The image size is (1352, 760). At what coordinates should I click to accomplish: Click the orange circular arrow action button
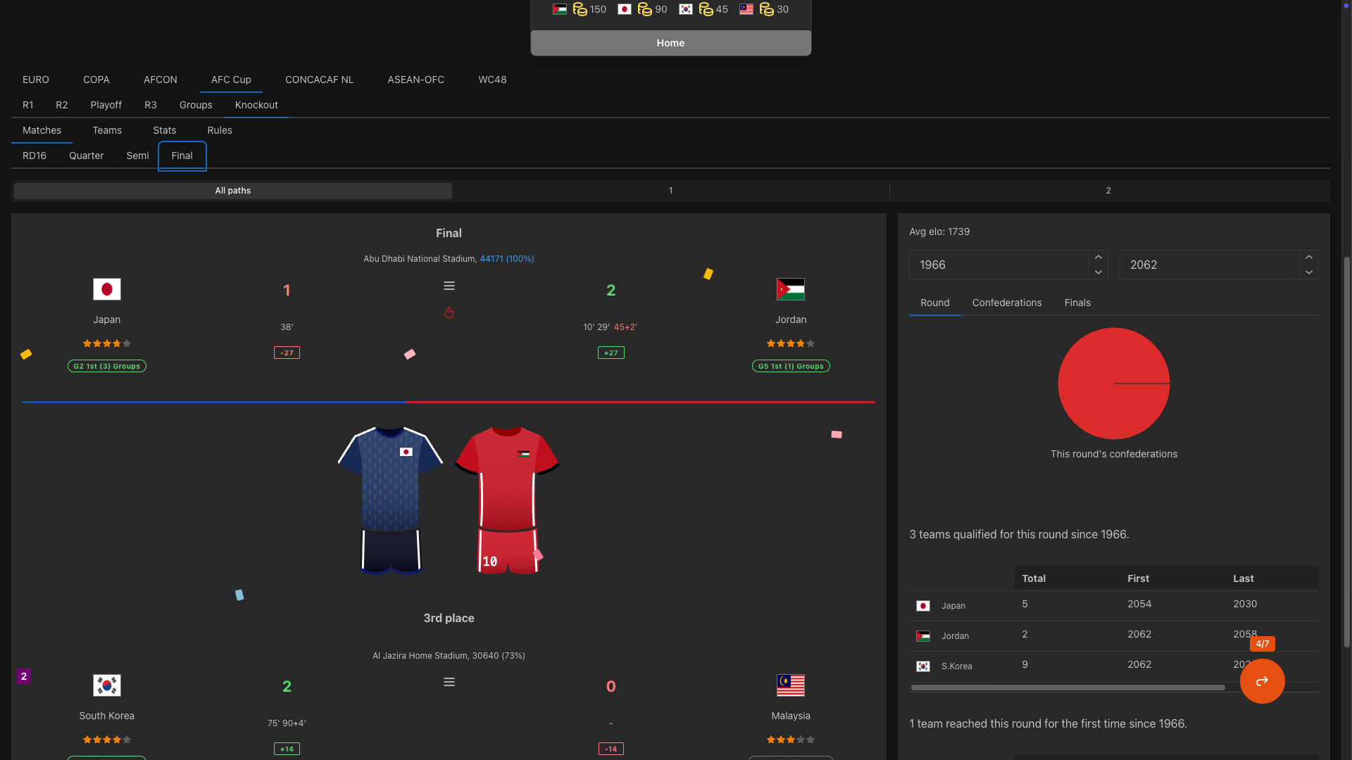(x=1262, y=681)
